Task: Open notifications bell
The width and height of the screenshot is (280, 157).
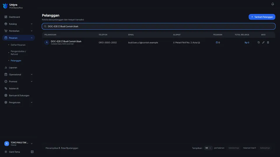Action: pyautogui.click(x=272, y=4)
